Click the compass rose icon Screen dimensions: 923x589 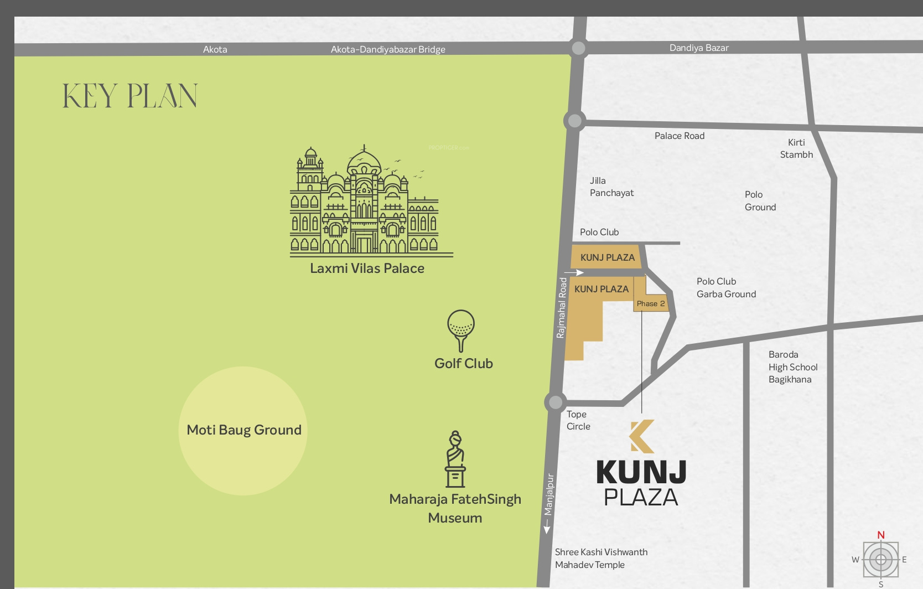[x=880, y=560]
